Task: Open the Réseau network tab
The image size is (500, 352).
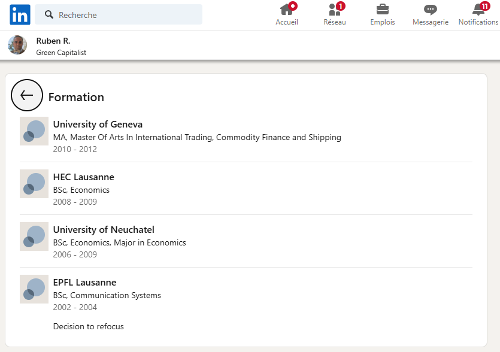Action: click(335, 14)
